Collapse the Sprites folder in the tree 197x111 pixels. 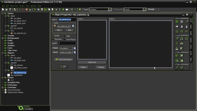2,13
